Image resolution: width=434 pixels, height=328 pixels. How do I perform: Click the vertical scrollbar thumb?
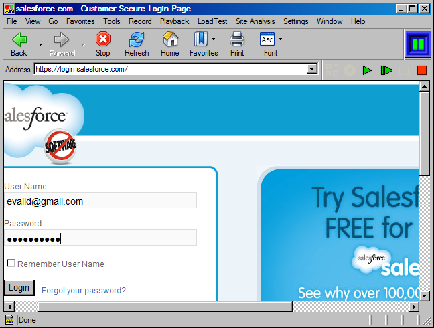click(424, 134)
